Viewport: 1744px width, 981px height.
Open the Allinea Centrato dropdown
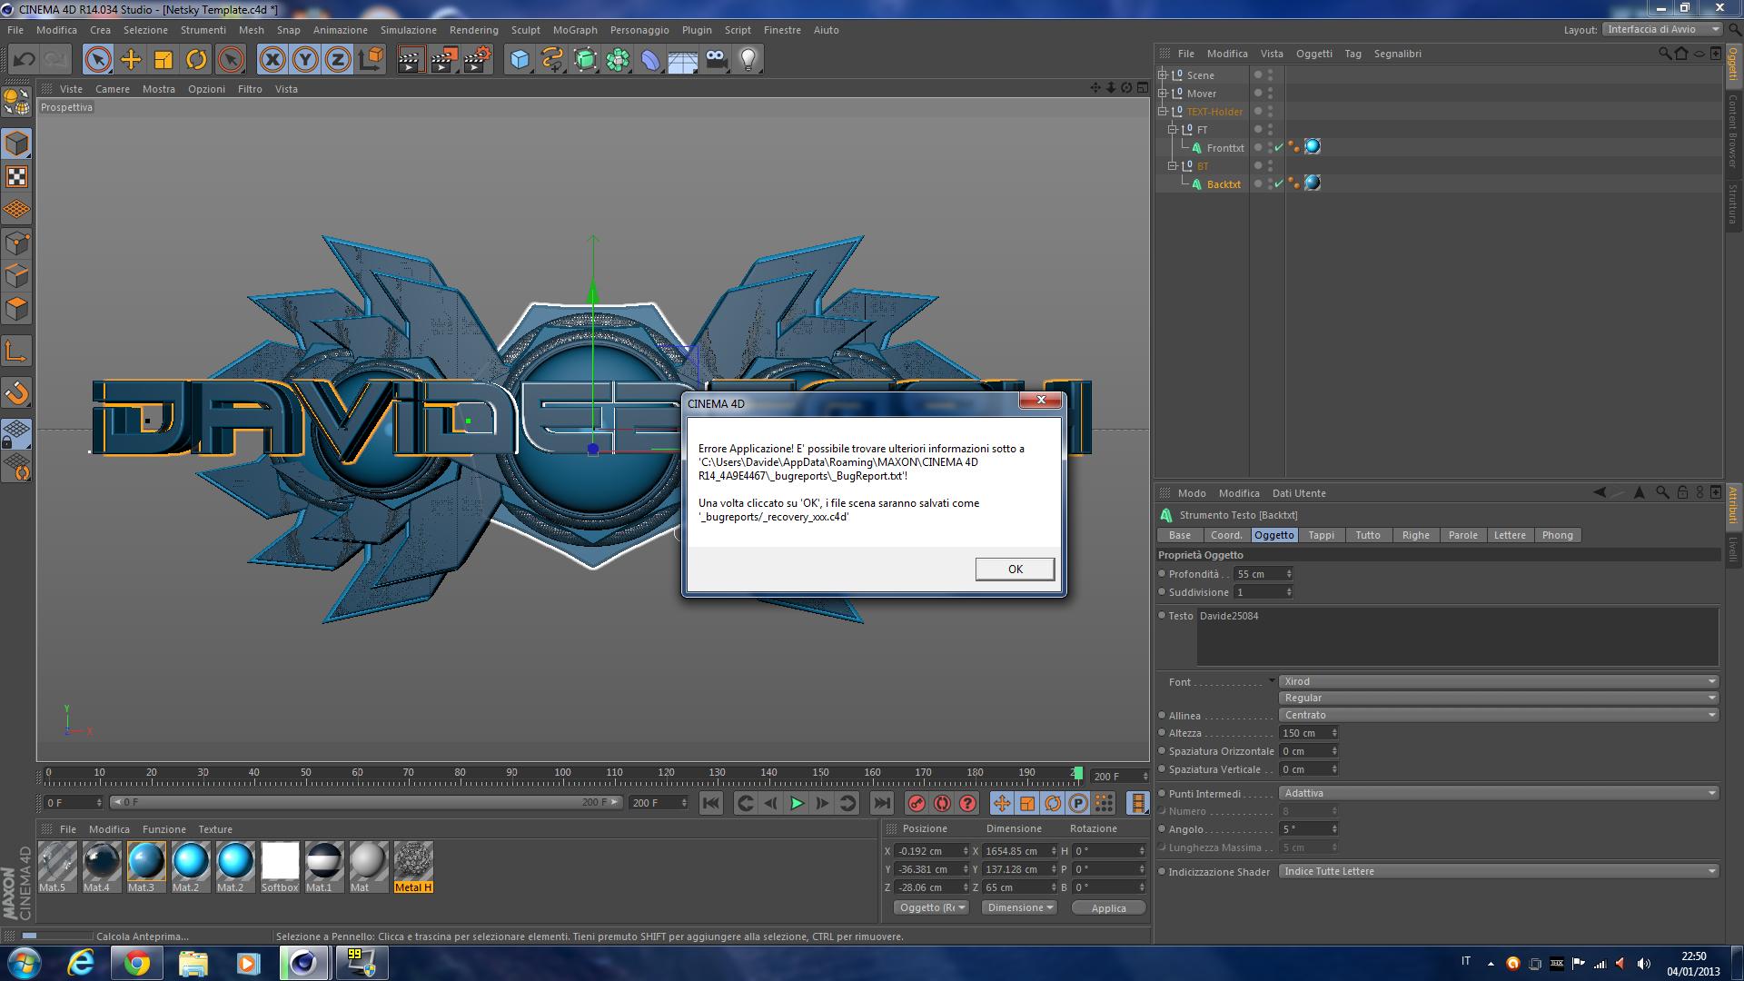[x=1498, y=715]
